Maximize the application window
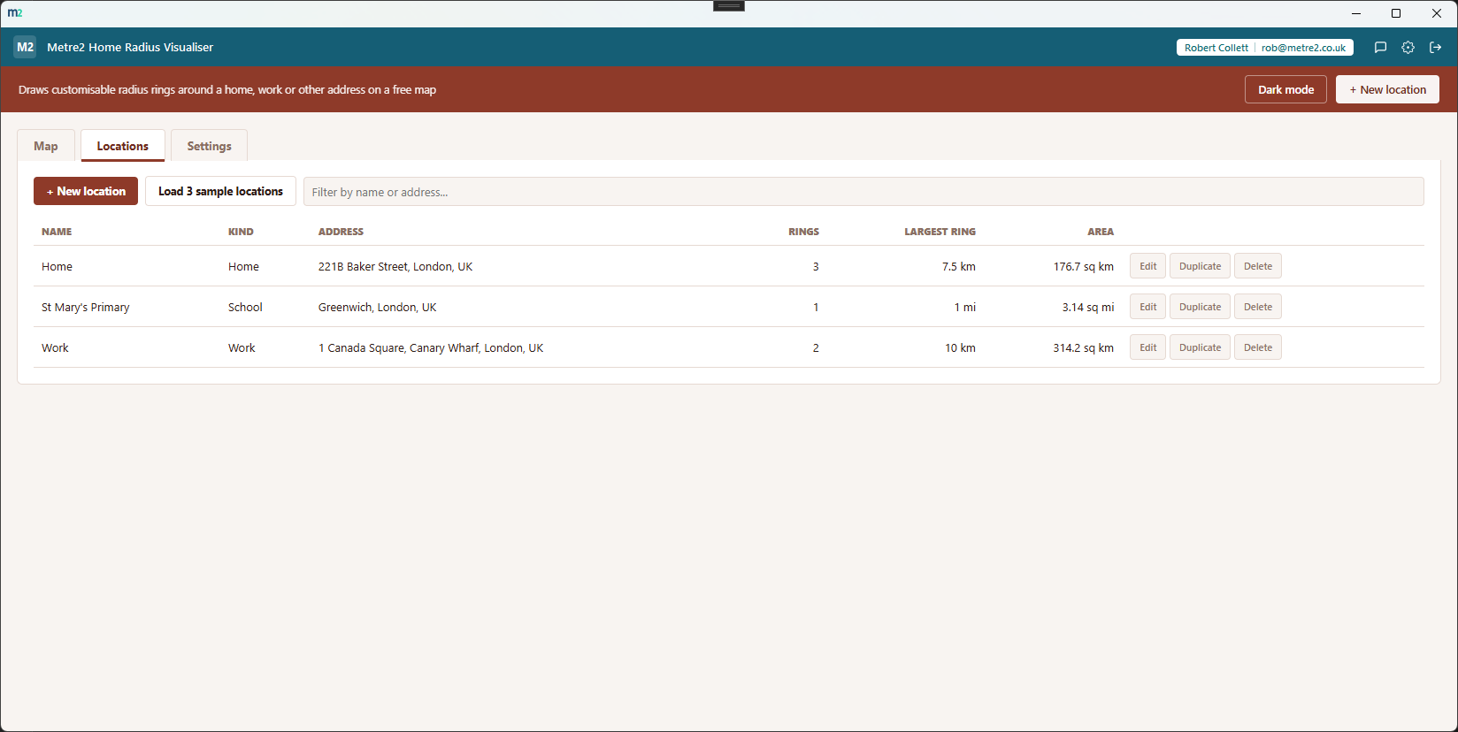This screenshot has width=1458, height=732. click(x=1396, y=13)
